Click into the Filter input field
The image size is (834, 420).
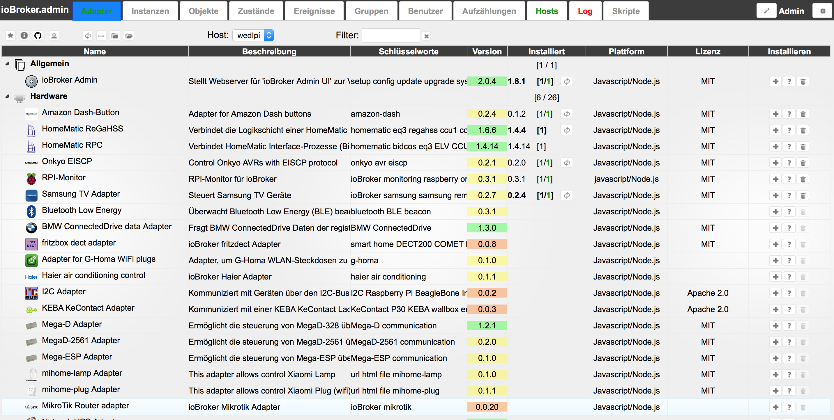point(391,35)
